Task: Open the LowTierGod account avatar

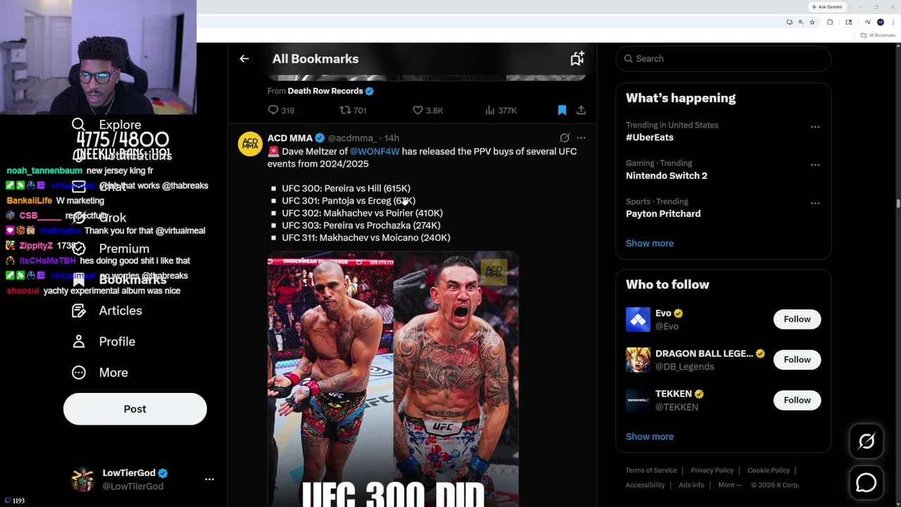Action: 82,480
